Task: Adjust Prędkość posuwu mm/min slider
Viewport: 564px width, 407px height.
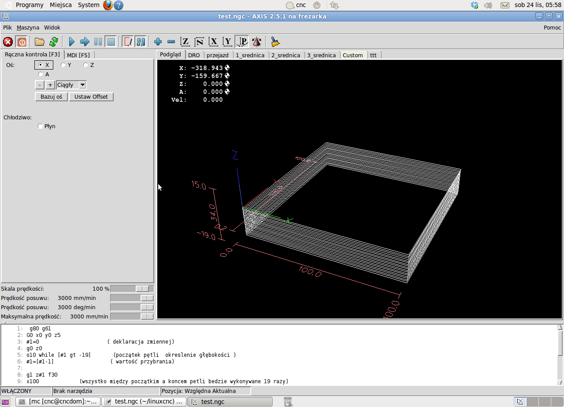Action: pyautogui.click(x=132, y=298)
